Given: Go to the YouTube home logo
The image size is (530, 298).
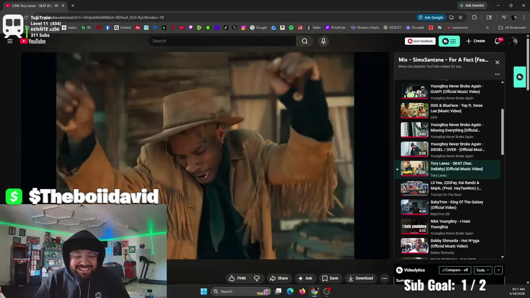Looking at the screenshot, I should pos(33,41).
